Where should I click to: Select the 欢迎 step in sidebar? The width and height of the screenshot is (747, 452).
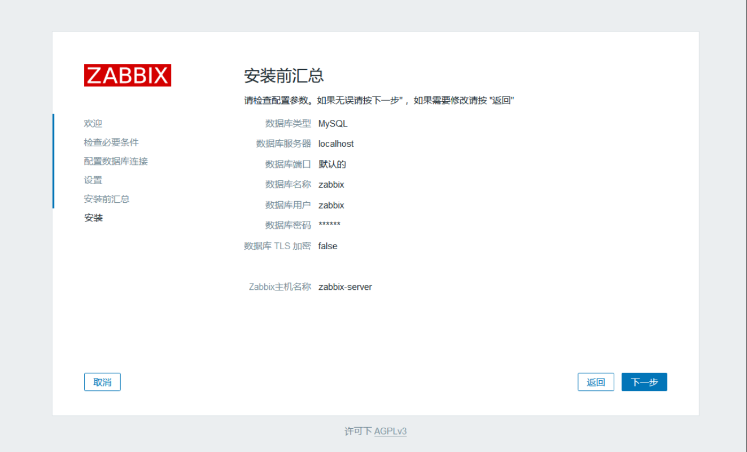(93, 123)
